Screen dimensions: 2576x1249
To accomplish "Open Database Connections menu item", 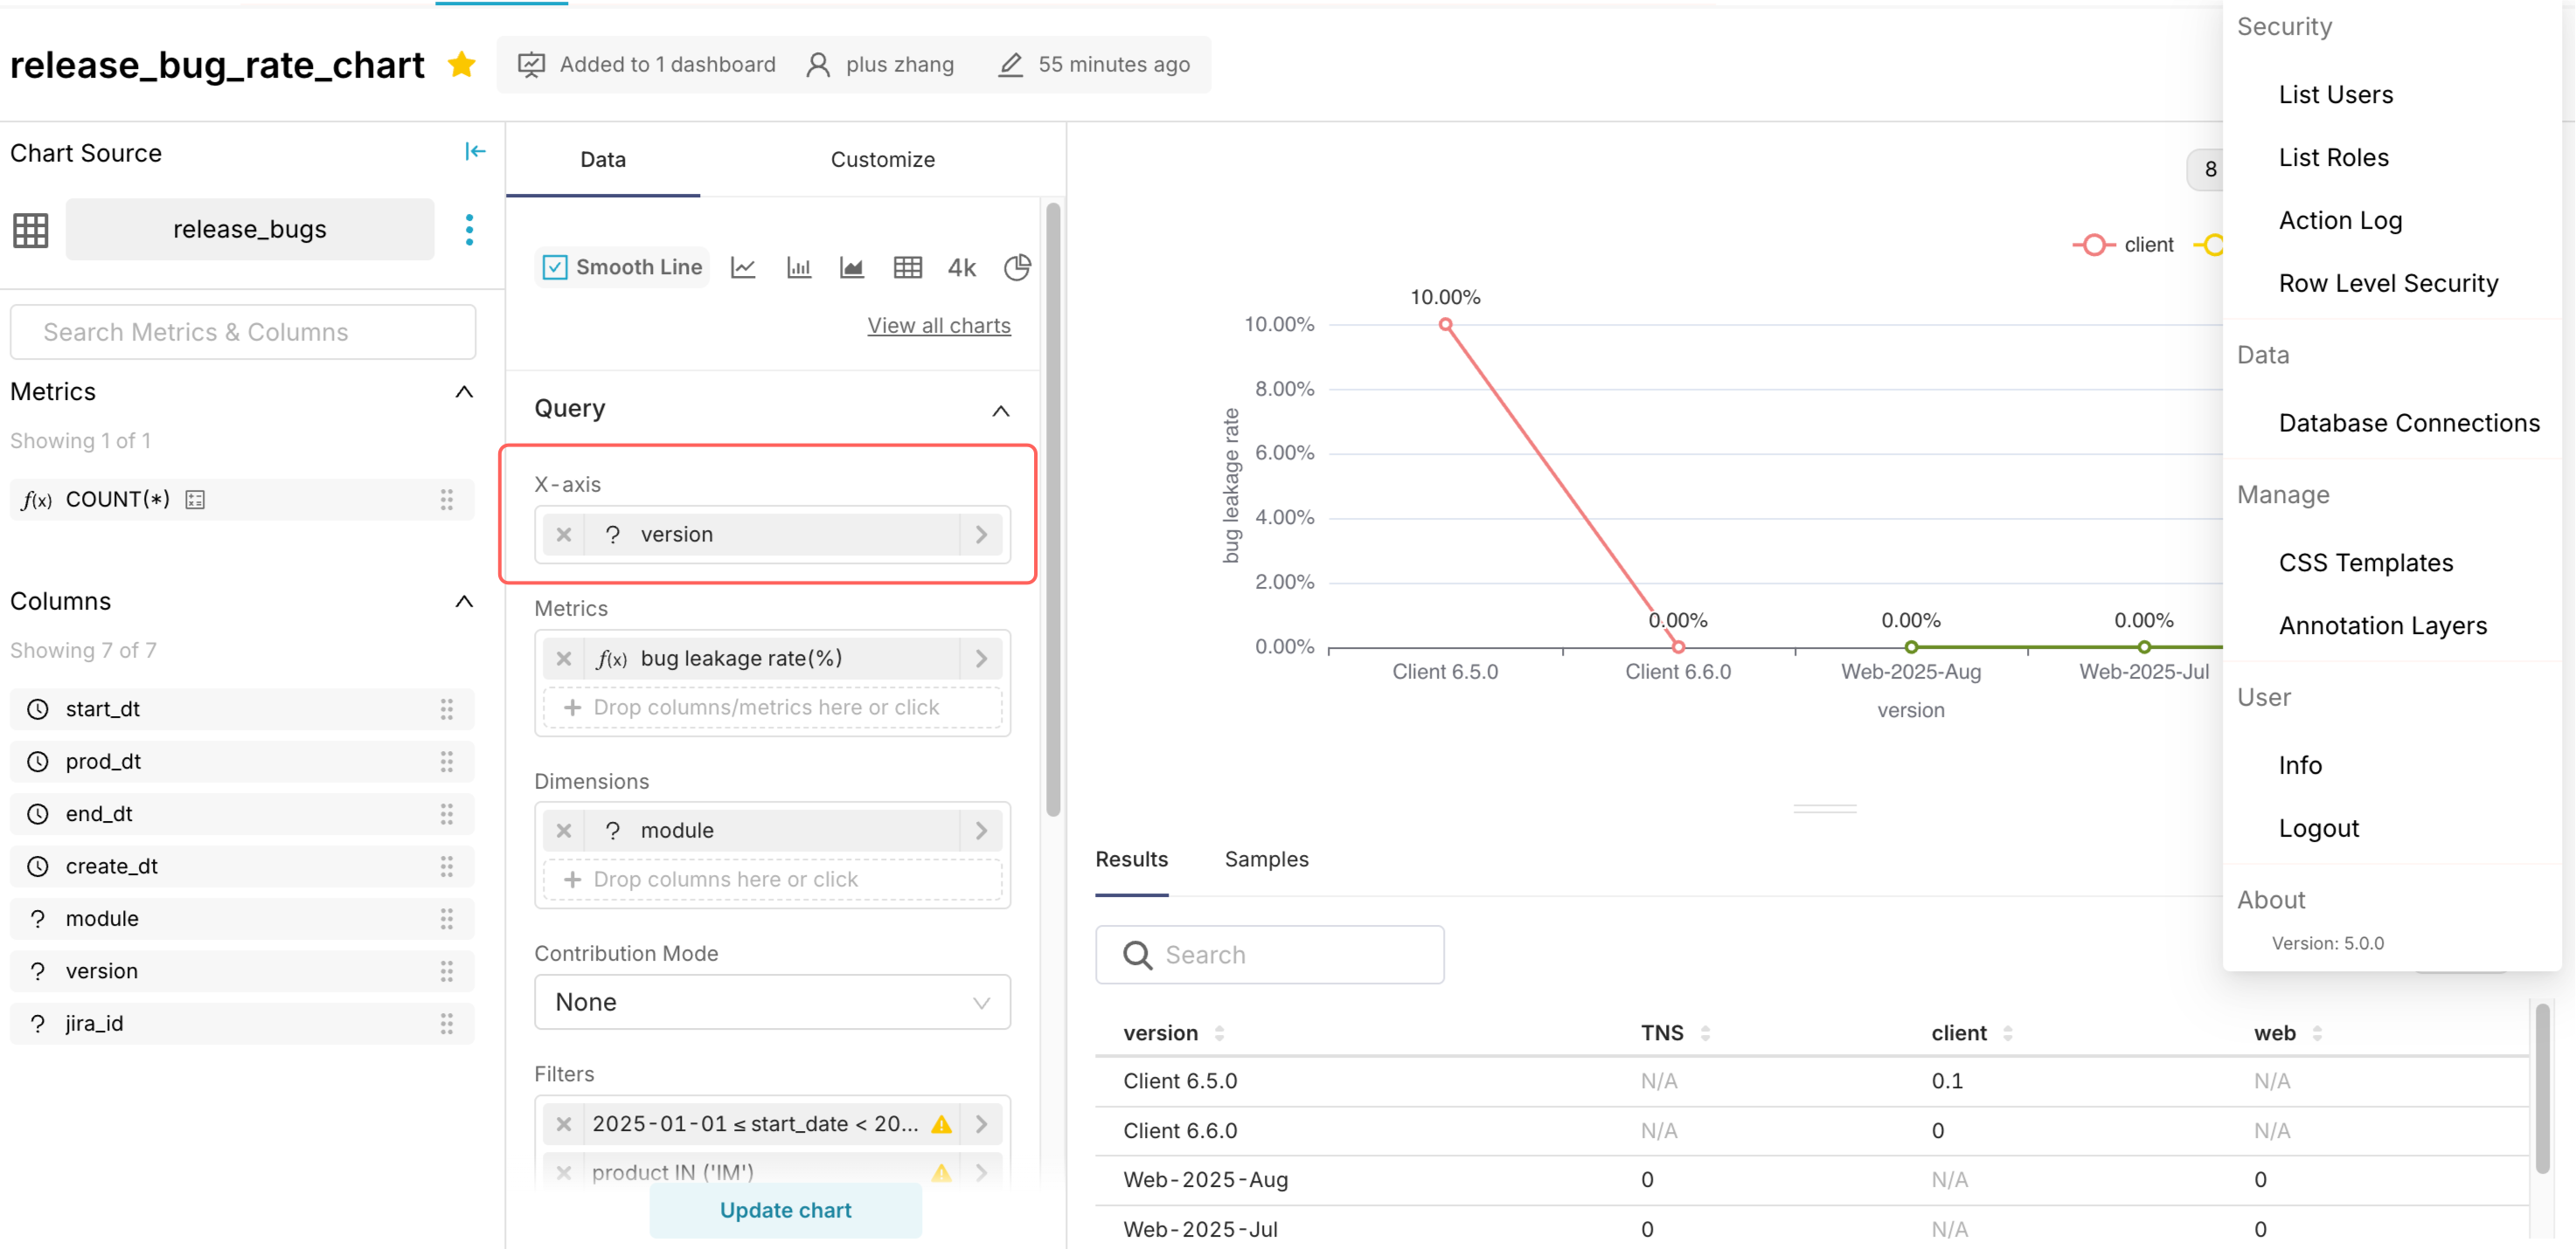I will point(2408,424).
